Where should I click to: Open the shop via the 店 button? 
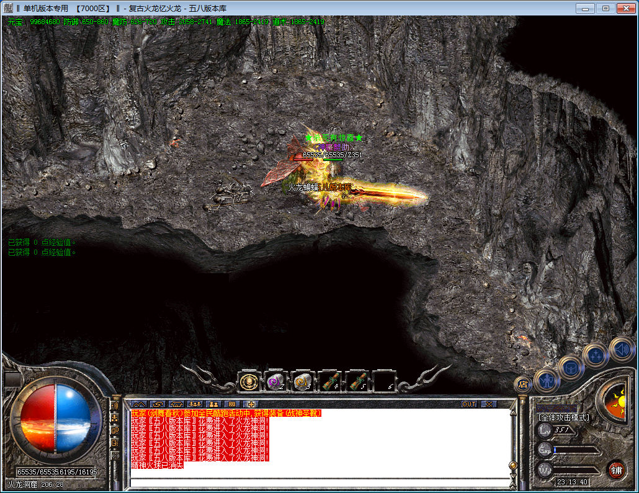[x=522, y=384]
